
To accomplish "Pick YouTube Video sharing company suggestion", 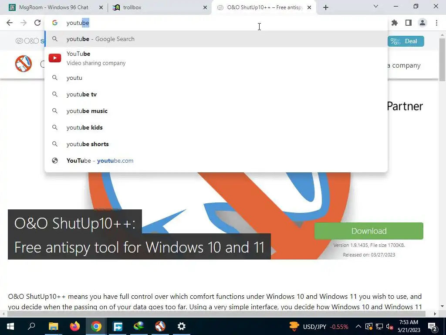I will (x=216, y=58).
